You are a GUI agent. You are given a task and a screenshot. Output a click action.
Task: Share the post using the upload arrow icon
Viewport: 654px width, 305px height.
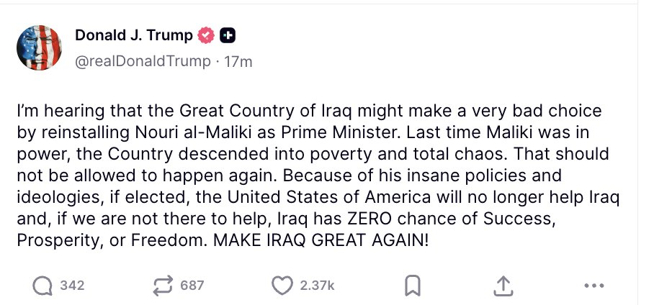tap(505, 286)
